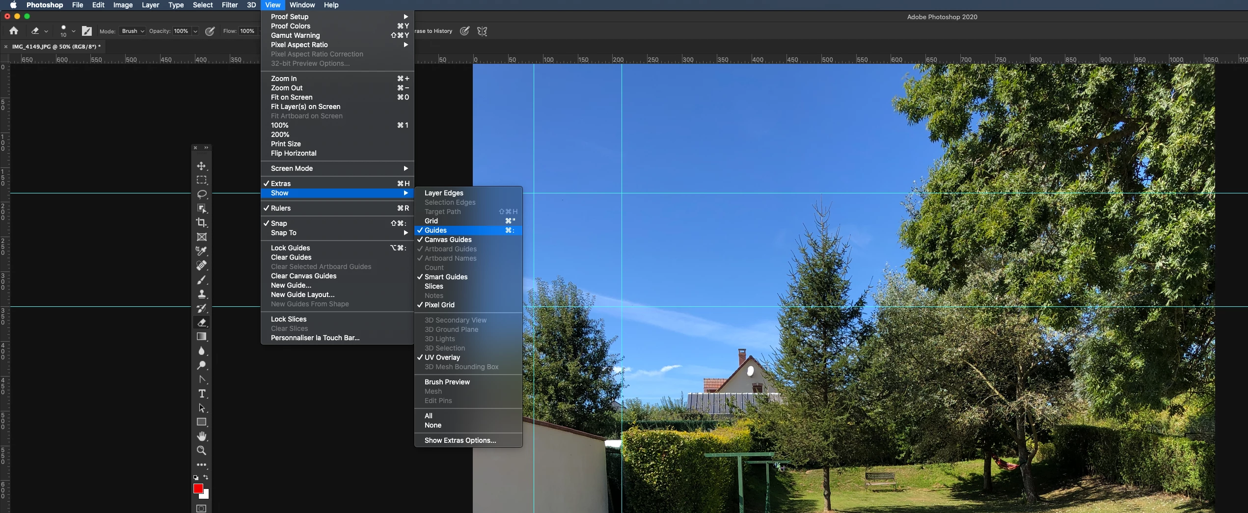Select the Eraser tool in toolbox

201,323
